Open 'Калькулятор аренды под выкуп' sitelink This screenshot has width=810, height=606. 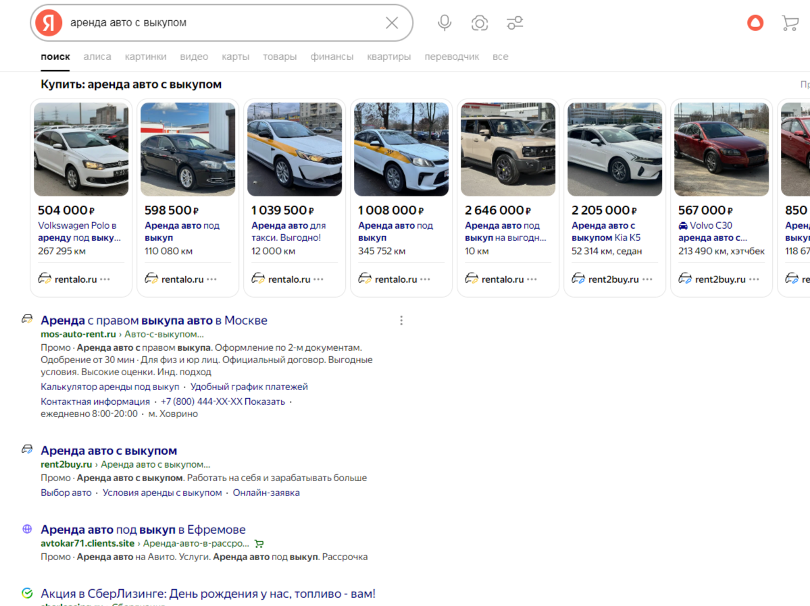[x=110, y=387]
